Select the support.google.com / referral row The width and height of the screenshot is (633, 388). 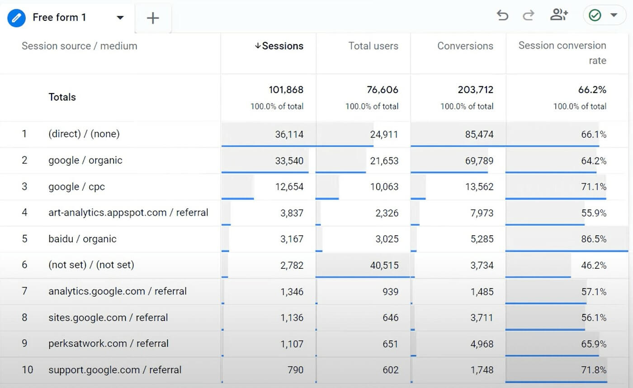pos(115,370)
